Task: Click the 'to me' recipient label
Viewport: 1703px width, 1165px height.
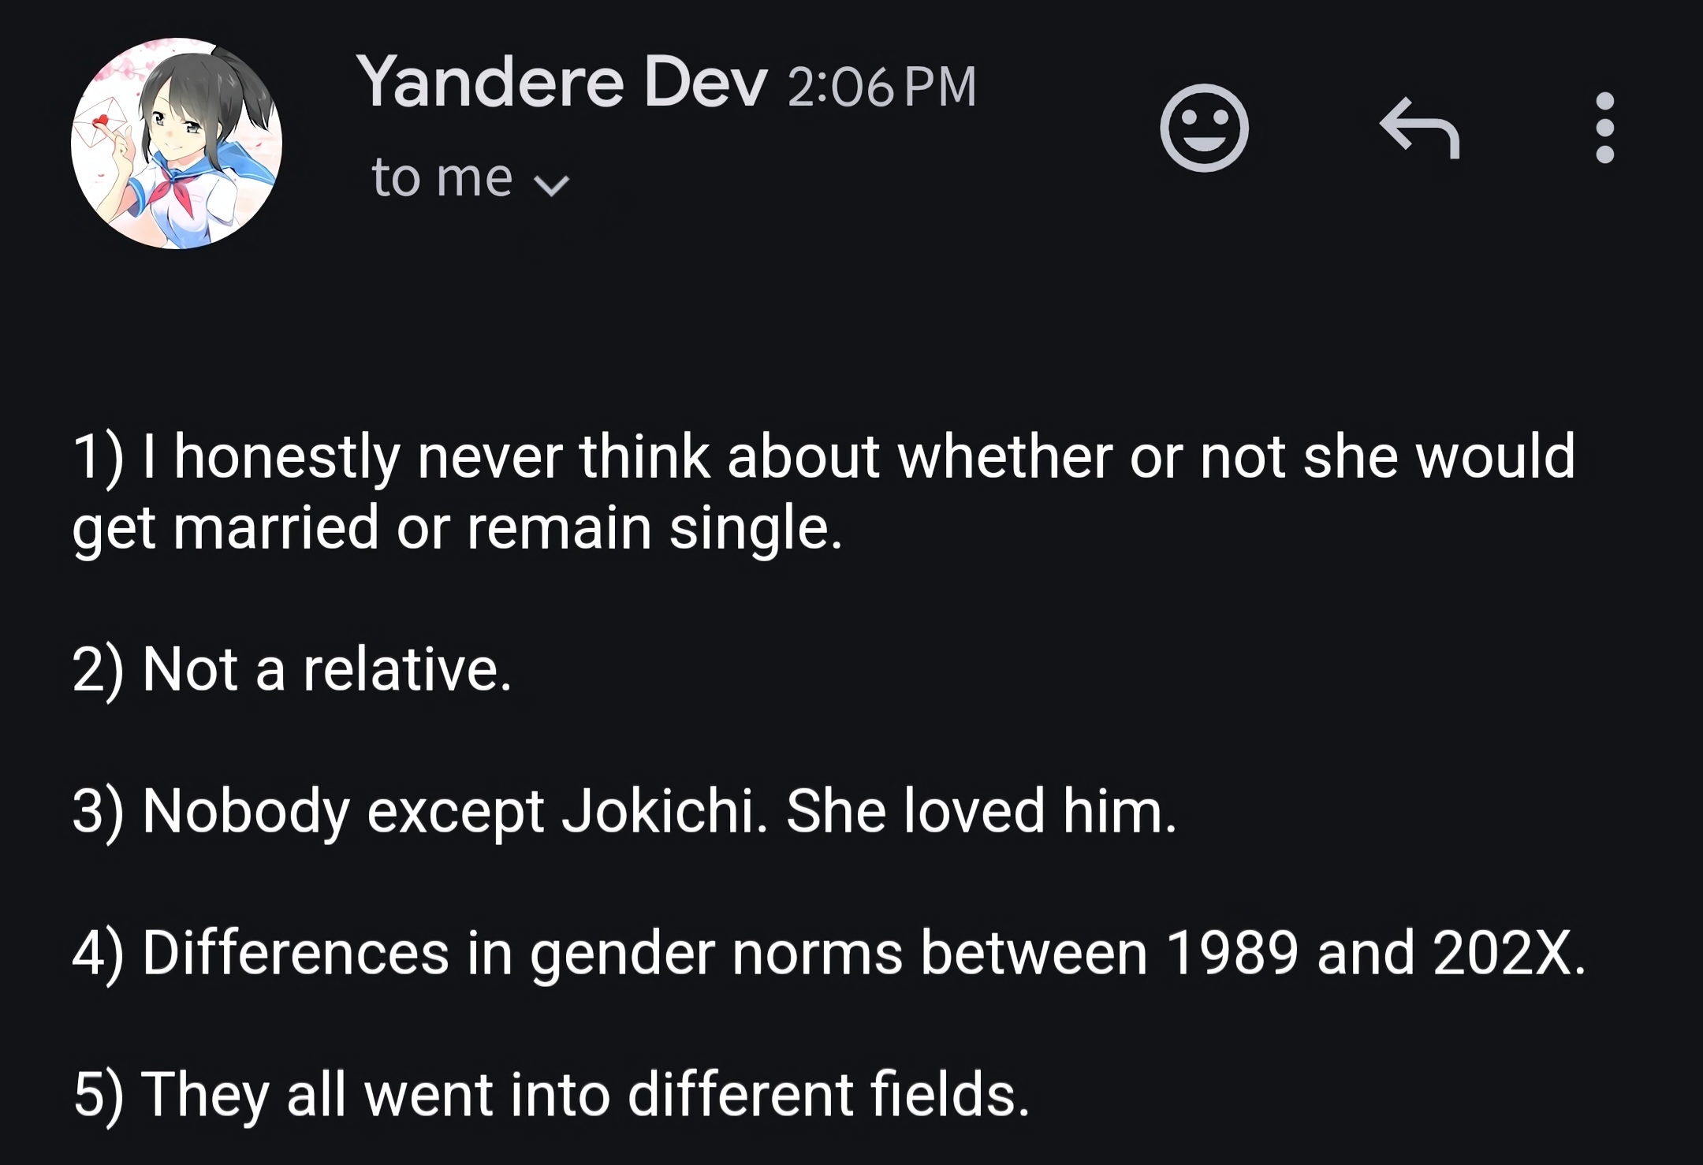Action: pos(442,177)
